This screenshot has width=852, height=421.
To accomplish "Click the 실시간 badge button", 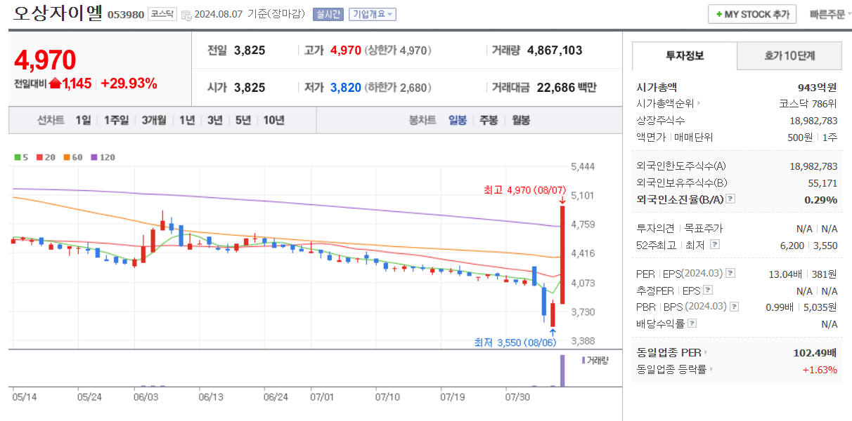I will 328,14.
